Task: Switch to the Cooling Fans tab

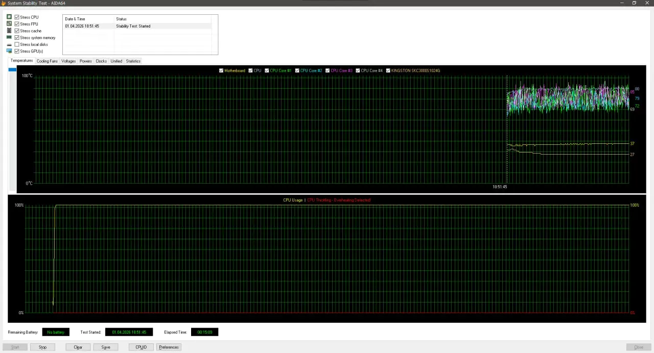Action: tap(47, 61)
